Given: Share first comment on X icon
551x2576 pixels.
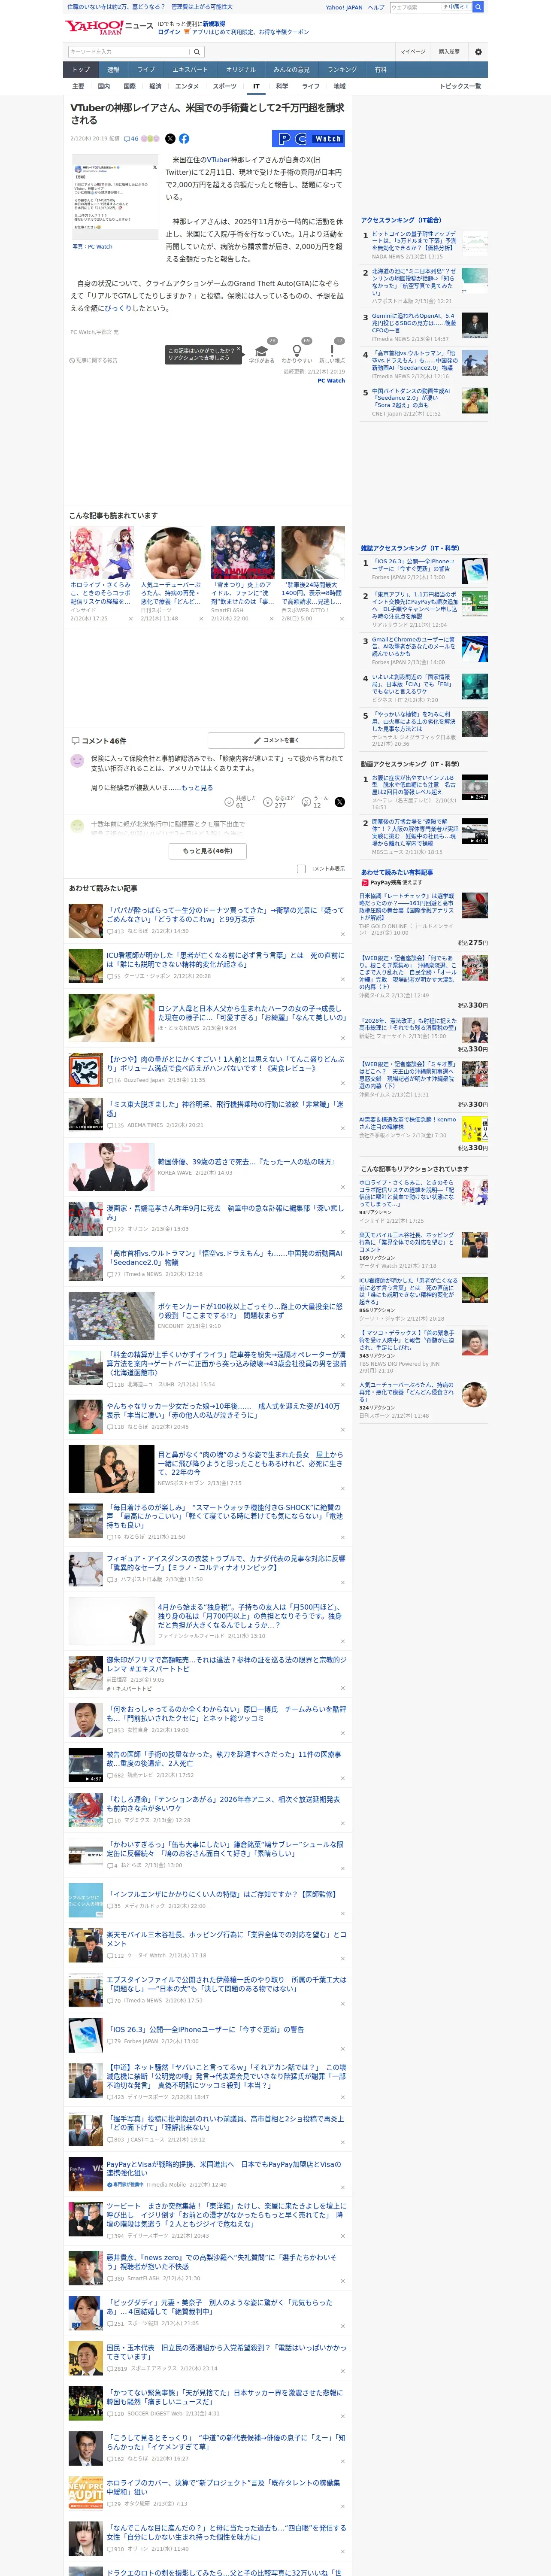Looking at the screenshot, I should (339, 802).
